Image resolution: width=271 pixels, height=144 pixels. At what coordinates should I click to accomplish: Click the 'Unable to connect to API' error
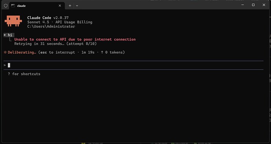pyautogui.click(x=75, y=40)
